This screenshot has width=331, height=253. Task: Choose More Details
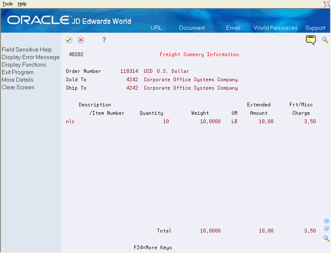point(18,80)
